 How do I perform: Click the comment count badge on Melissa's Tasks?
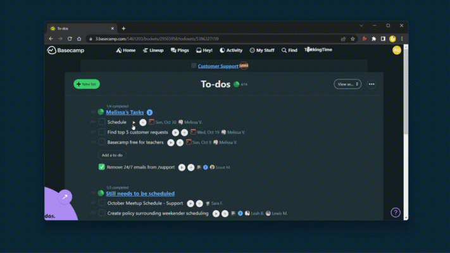(x=149, y=113)
